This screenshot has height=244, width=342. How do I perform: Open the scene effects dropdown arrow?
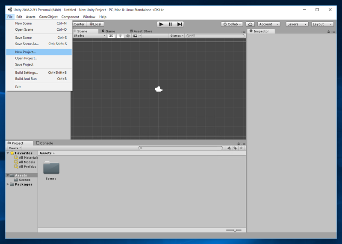tap(140, 36)
